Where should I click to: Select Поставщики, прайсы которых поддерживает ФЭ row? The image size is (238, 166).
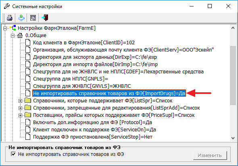114,115
